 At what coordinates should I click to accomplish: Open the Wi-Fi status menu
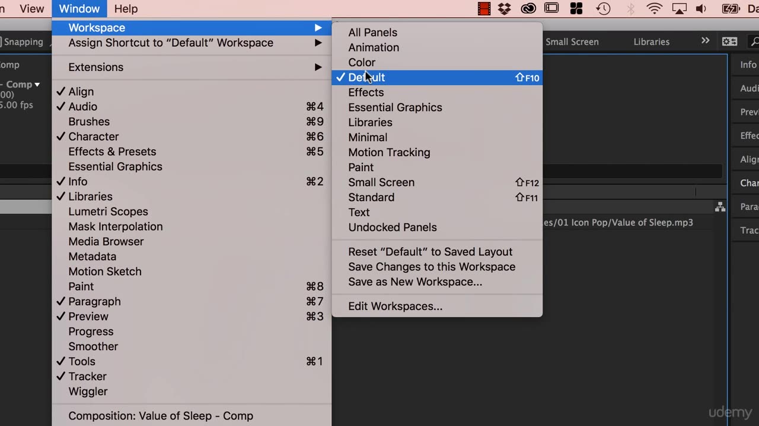pos(655,8)
